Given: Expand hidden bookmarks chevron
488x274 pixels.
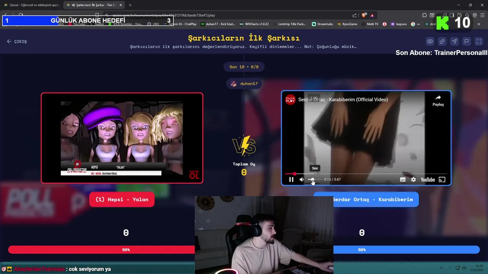Looking at the screenshot, I should click(479, 24).
